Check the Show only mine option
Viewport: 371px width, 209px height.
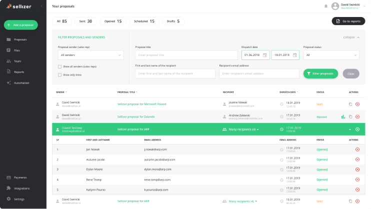click(60, 75)
